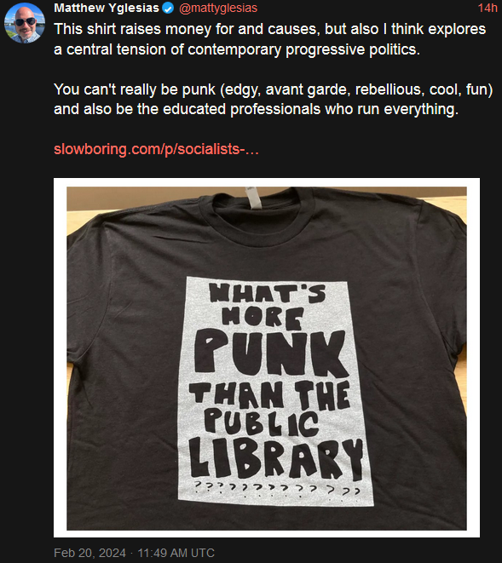The image size is (502, 563).
Task: Open the display name Matthew Yglesias
Action: pyautogui.click(x=107, y=8)
